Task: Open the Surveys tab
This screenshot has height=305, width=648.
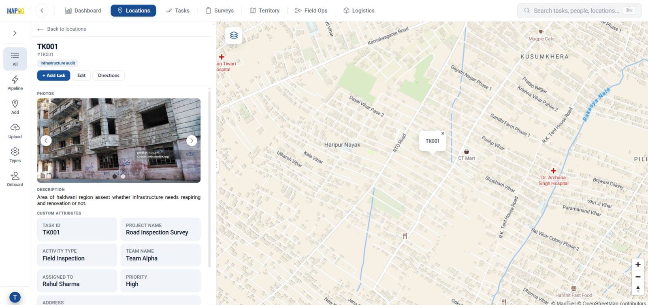Action: (x=220, y=11)
